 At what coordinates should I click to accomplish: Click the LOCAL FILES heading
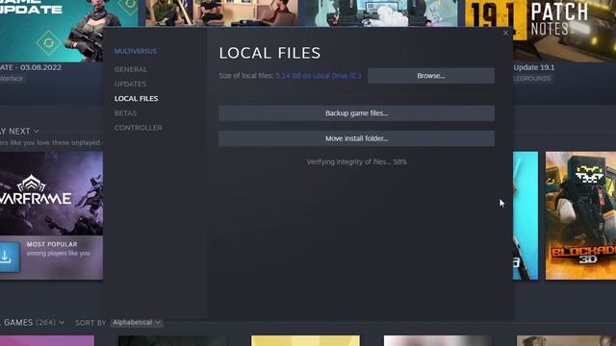(x=269, y=54)
